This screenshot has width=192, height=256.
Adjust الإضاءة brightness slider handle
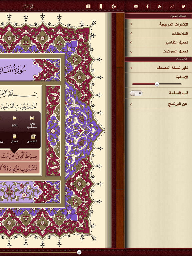(157, 84)
